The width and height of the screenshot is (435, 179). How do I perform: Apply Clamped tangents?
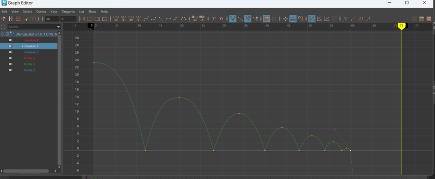click(154, 19)
